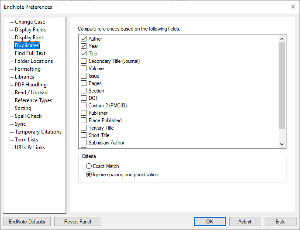Viewport: 300px width, 230px height.
Task: Enable the Pages field checkbox
Action: tap(83, 83)
